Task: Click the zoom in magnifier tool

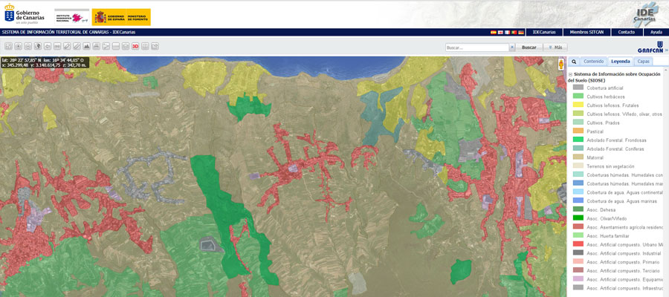Action: (18, 46)
